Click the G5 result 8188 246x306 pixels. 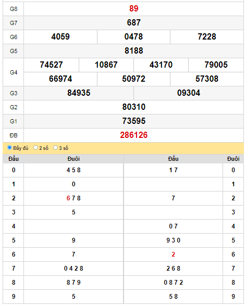133,51
